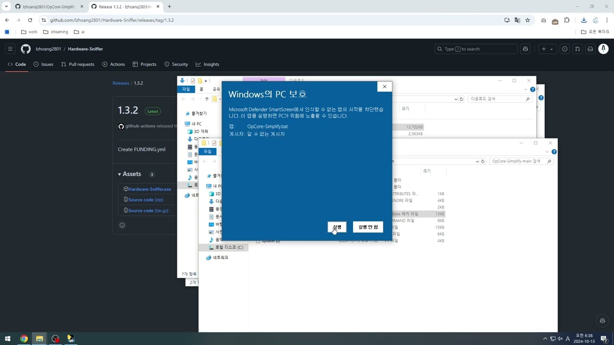The image size is (614, 345).
Task: Open GitHub pull requests icon in header
Action: 578,49
